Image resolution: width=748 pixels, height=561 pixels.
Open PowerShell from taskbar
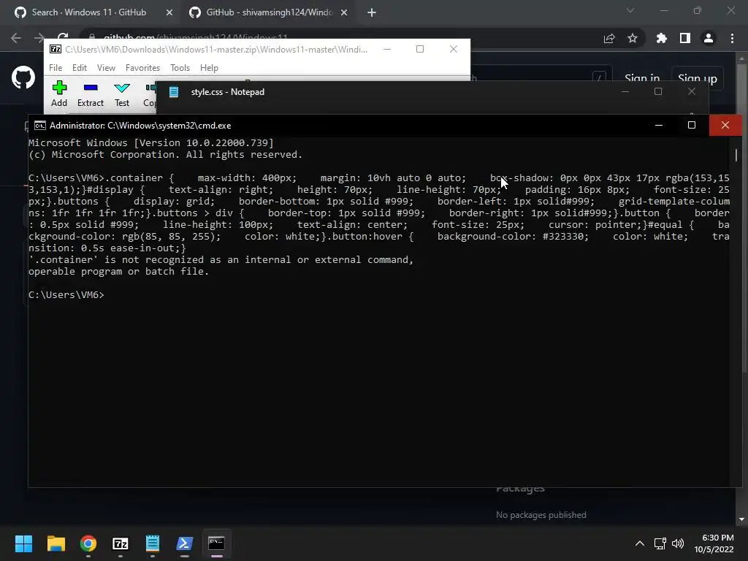[185, 543]
